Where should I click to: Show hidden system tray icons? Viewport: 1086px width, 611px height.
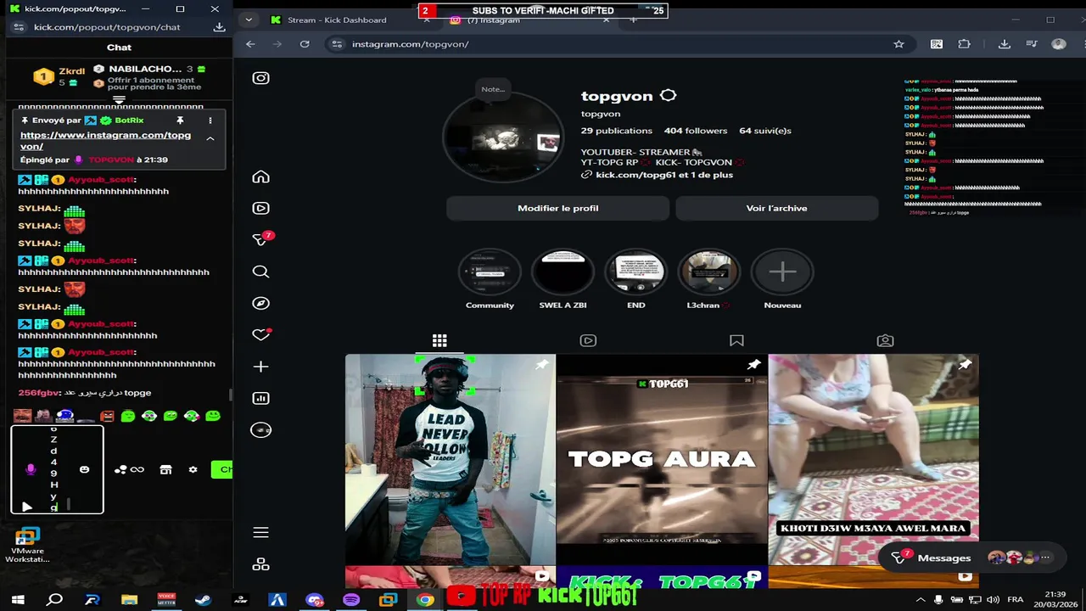(x=921, y=599)
